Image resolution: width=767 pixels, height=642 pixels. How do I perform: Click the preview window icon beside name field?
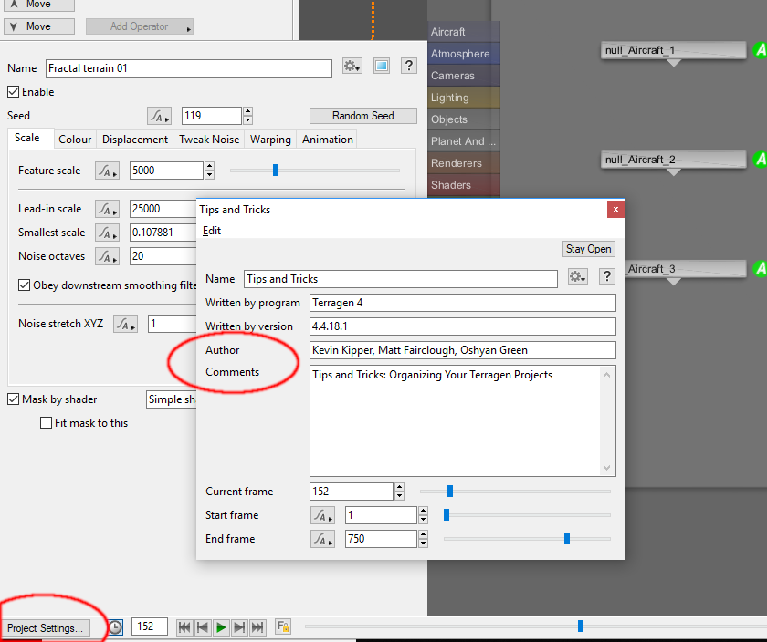[382, 66]
